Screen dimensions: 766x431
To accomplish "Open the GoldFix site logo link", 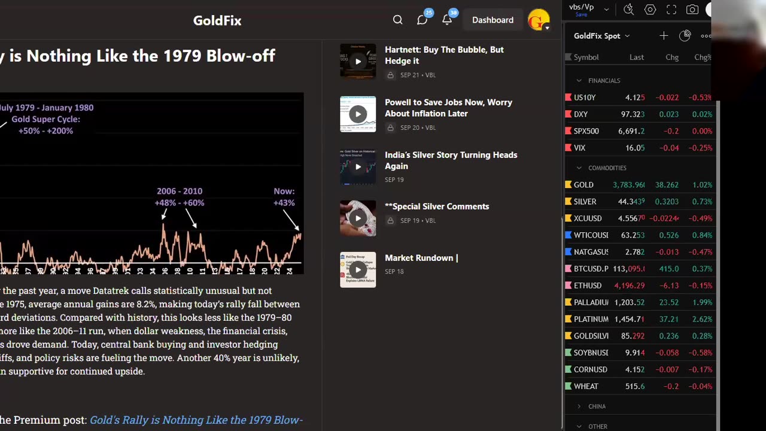I will point(217,20).
